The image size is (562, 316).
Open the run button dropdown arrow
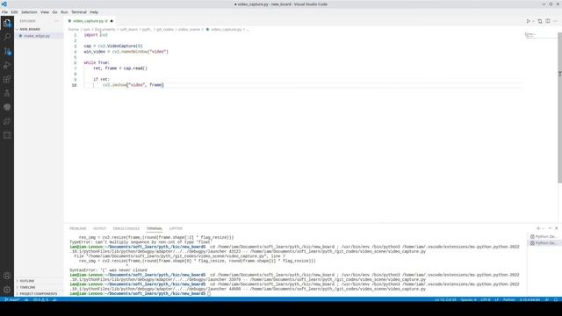533,21
